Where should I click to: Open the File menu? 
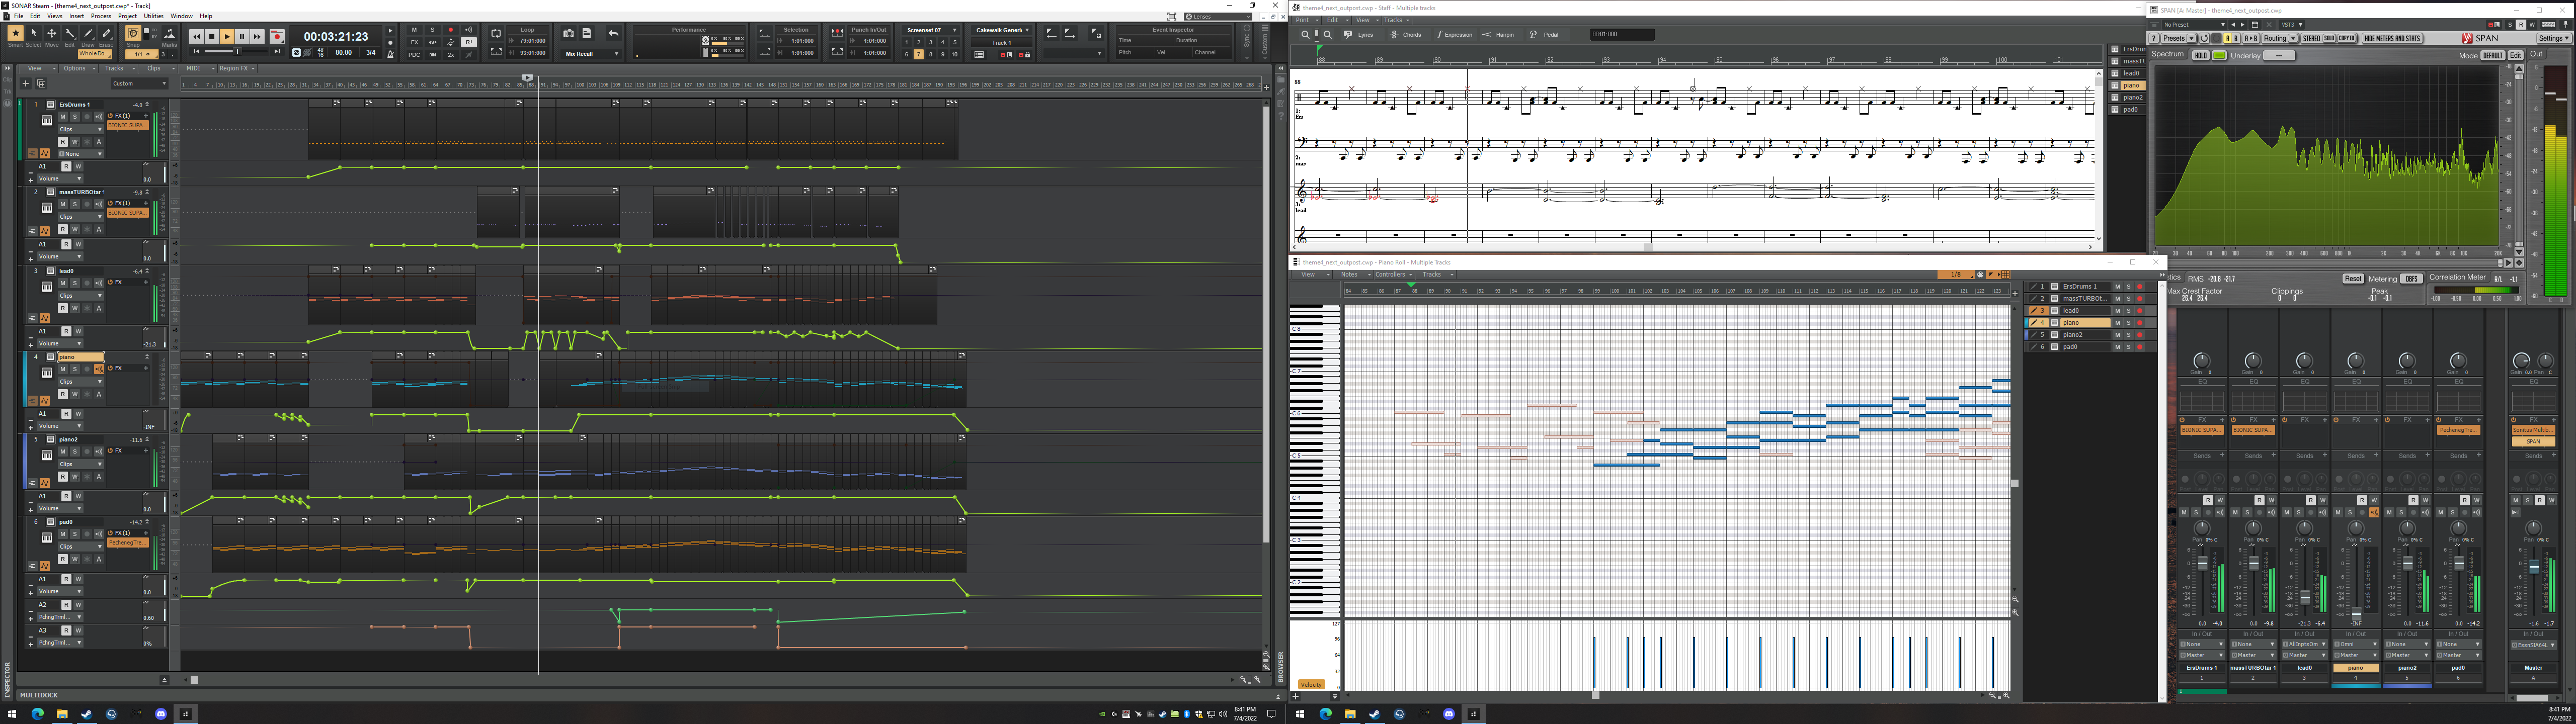point(18,16)
